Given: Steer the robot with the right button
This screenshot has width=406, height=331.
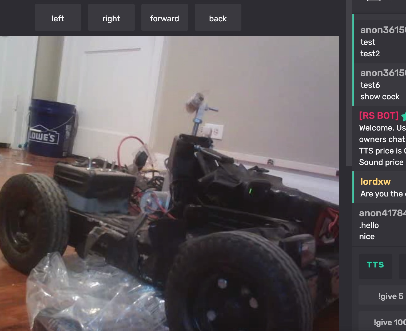Looking at the screenshot, I should pyautogui.click(x=111, y=17).
